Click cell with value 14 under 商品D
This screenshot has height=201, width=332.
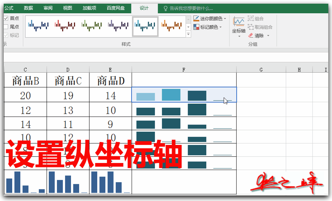tap(111, 95)
